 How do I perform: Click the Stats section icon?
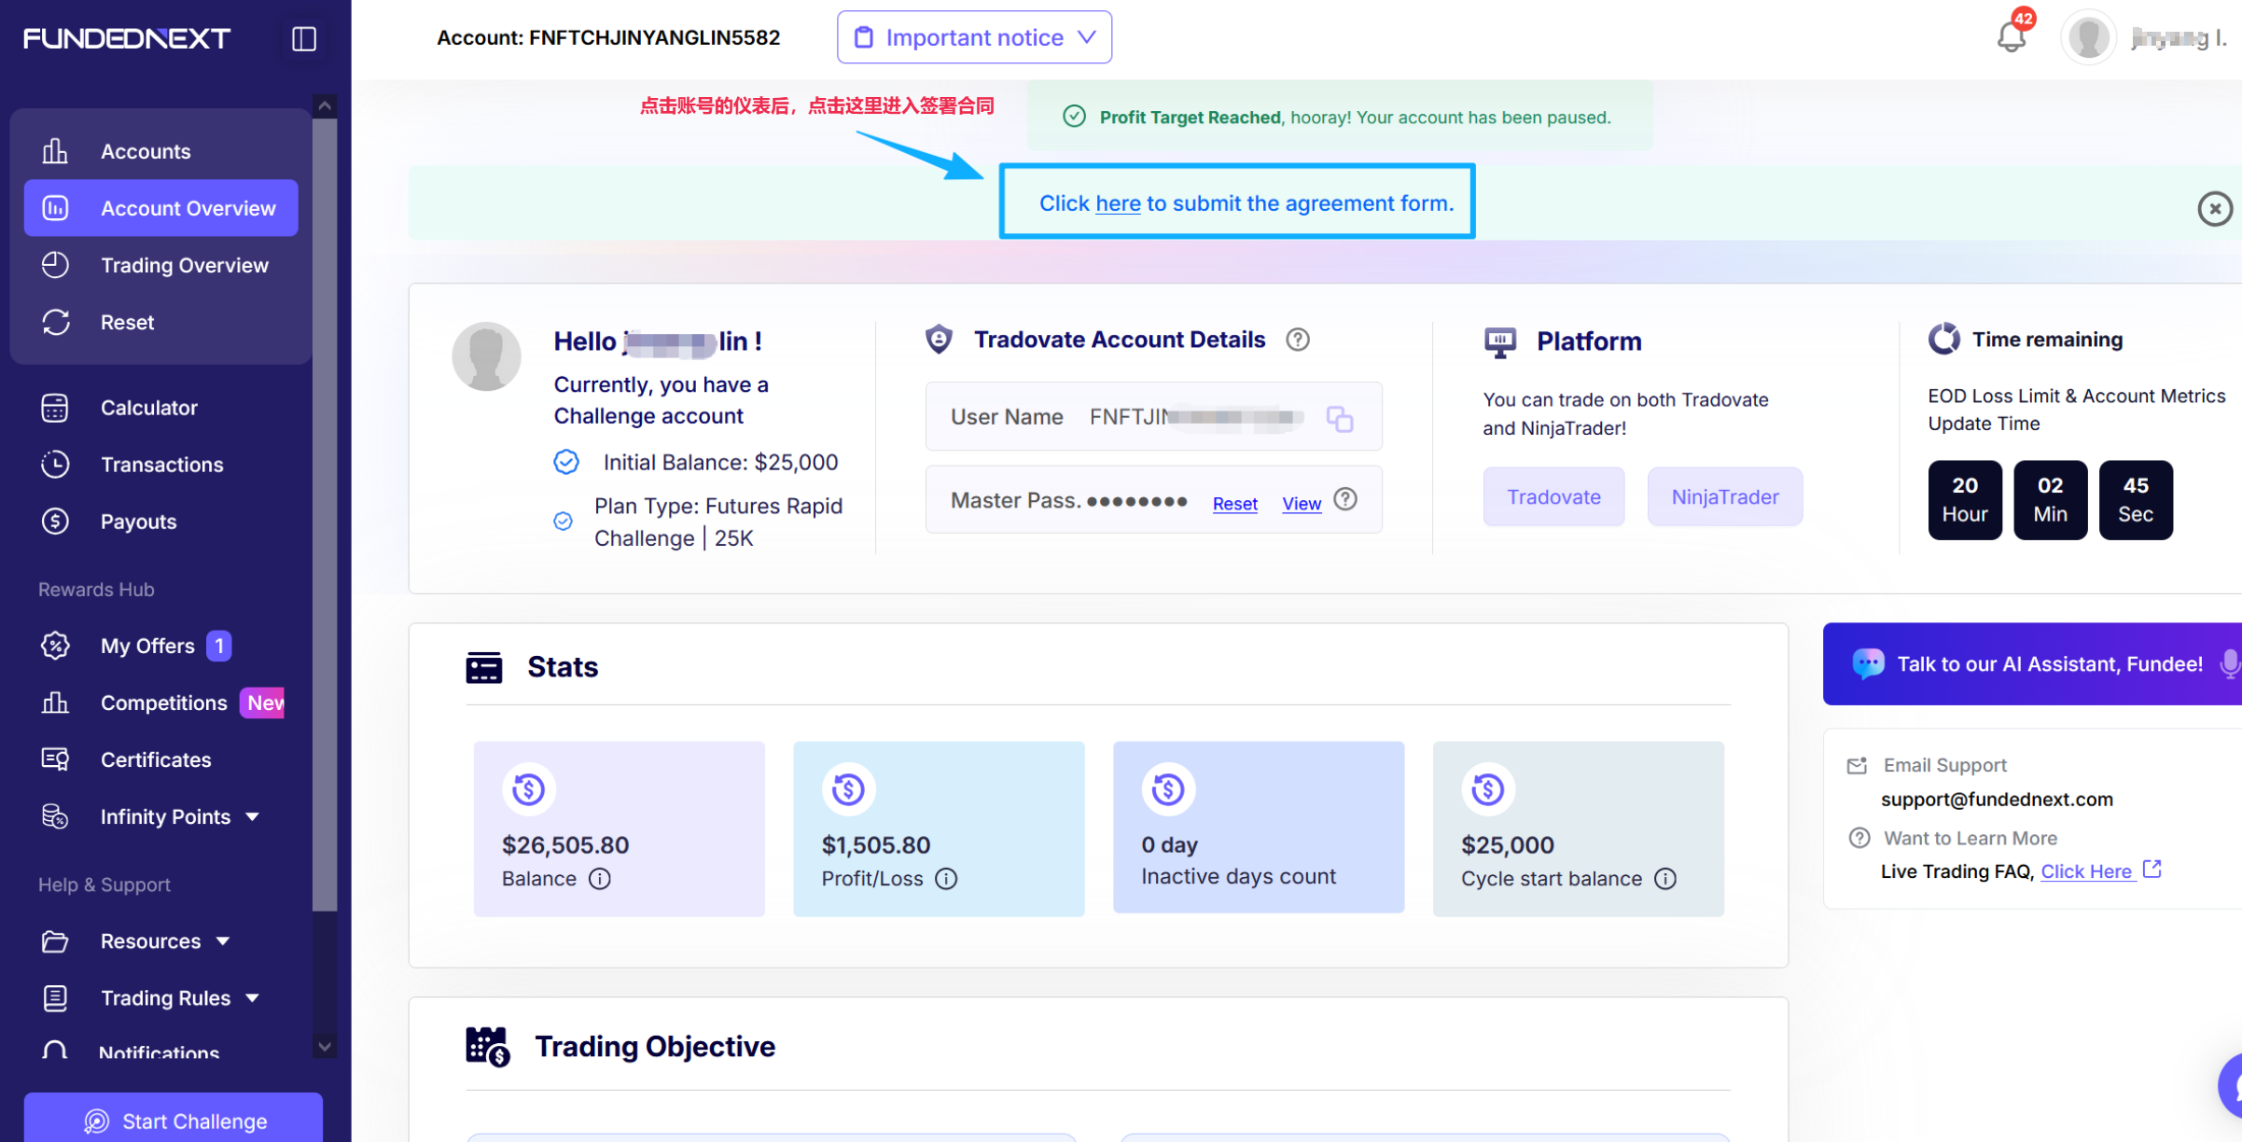click(x=483, y=668)
